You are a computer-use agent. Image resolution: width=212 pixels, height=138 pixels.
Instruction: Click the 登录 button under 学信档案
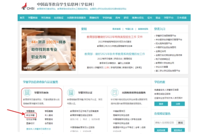(161, 104)
